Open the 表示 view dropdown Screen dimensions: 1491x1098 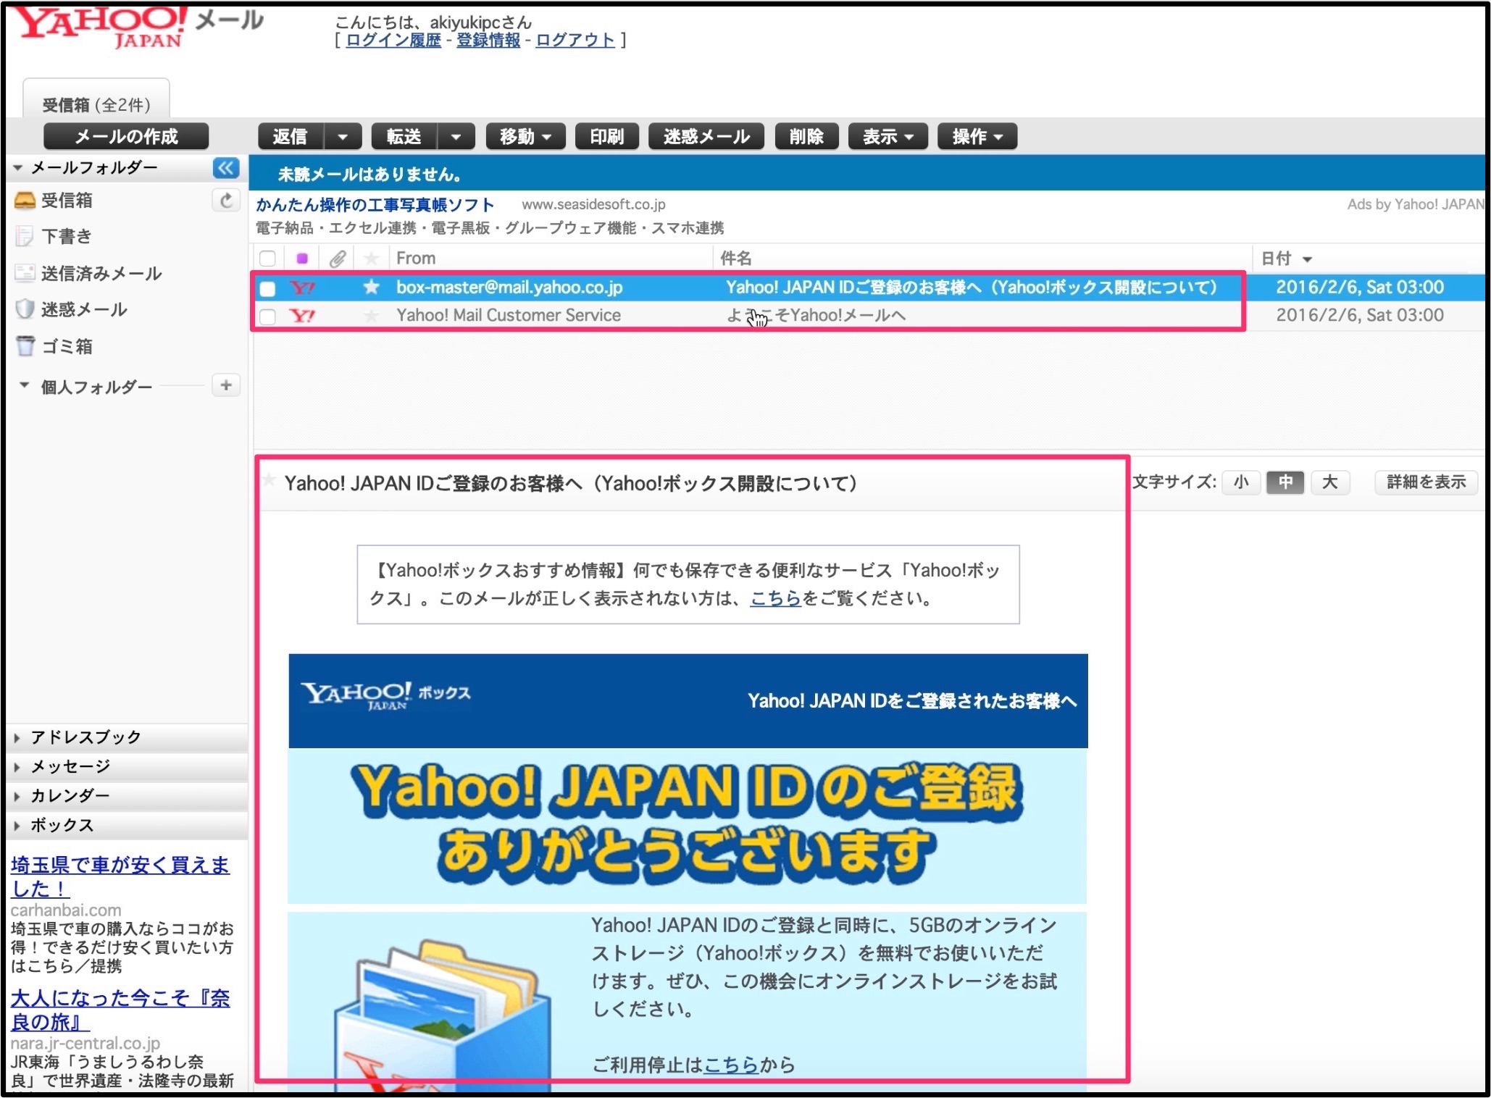point(888,136)
